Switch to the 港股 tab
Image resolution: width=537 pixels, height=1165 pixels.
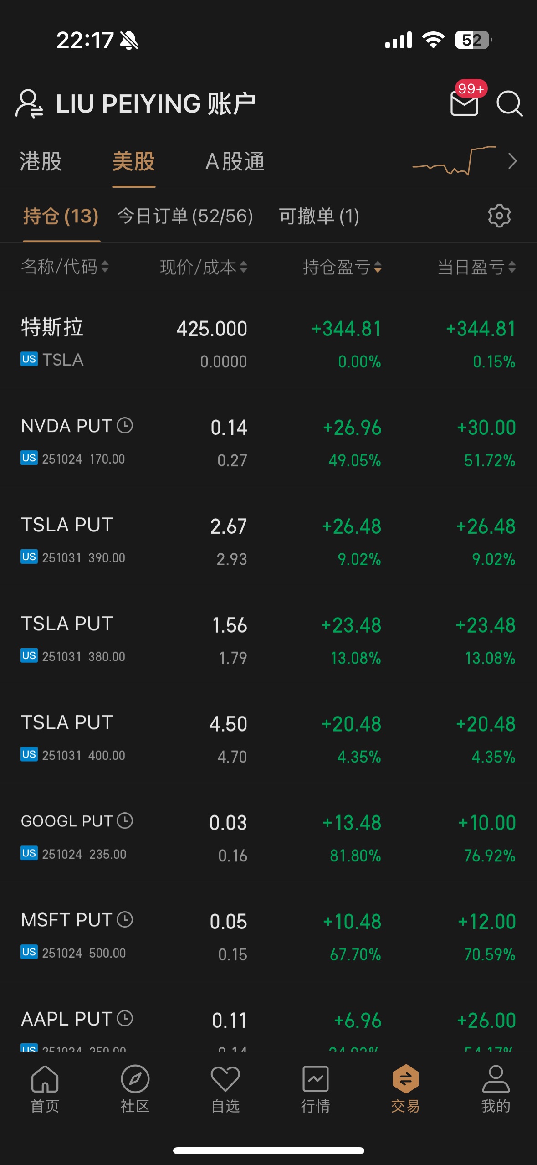(41, 161)
